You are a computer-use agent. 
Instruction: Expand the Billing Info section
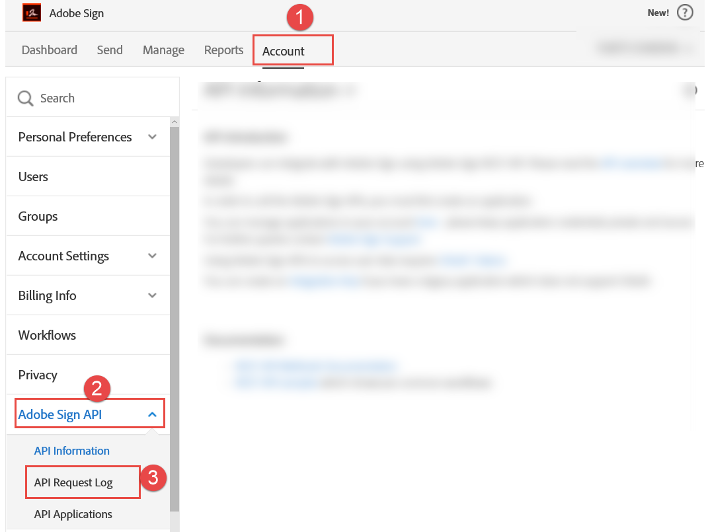153,295
